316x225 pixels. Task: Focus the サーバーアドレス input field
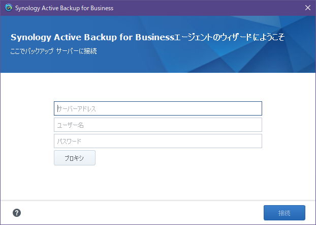click(x=158, y=108)
